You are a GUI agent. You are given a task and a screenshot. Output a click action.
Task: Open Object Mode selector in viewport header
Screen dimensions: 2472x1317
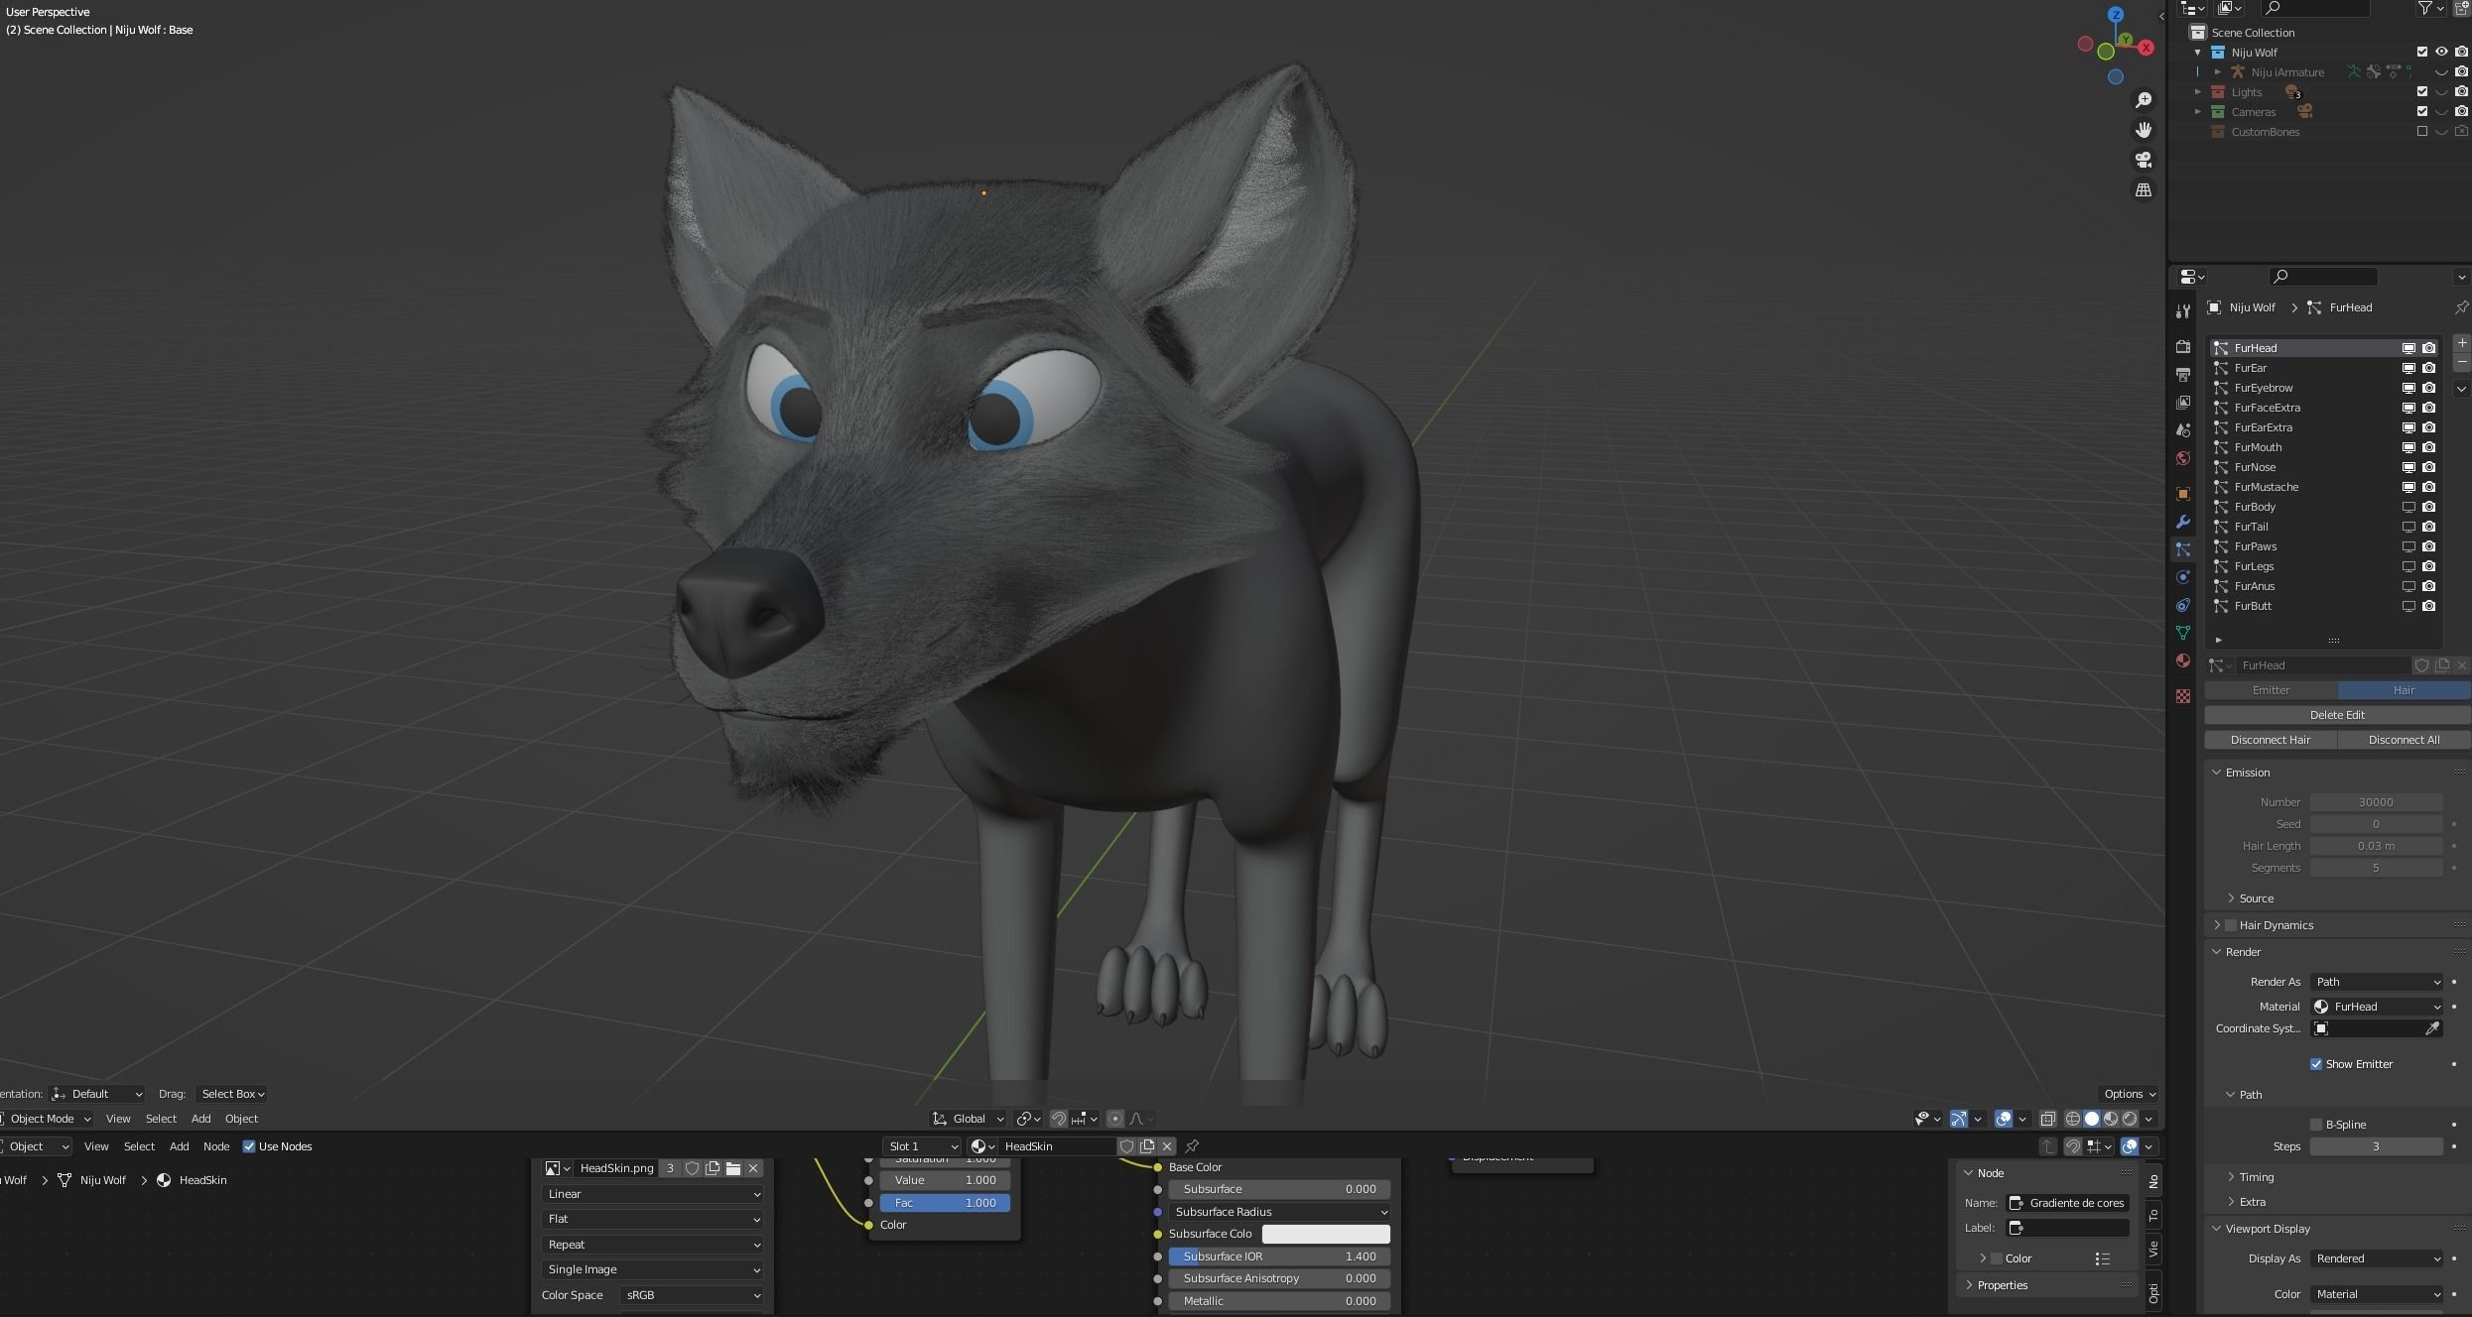(x=46, y=1119)
